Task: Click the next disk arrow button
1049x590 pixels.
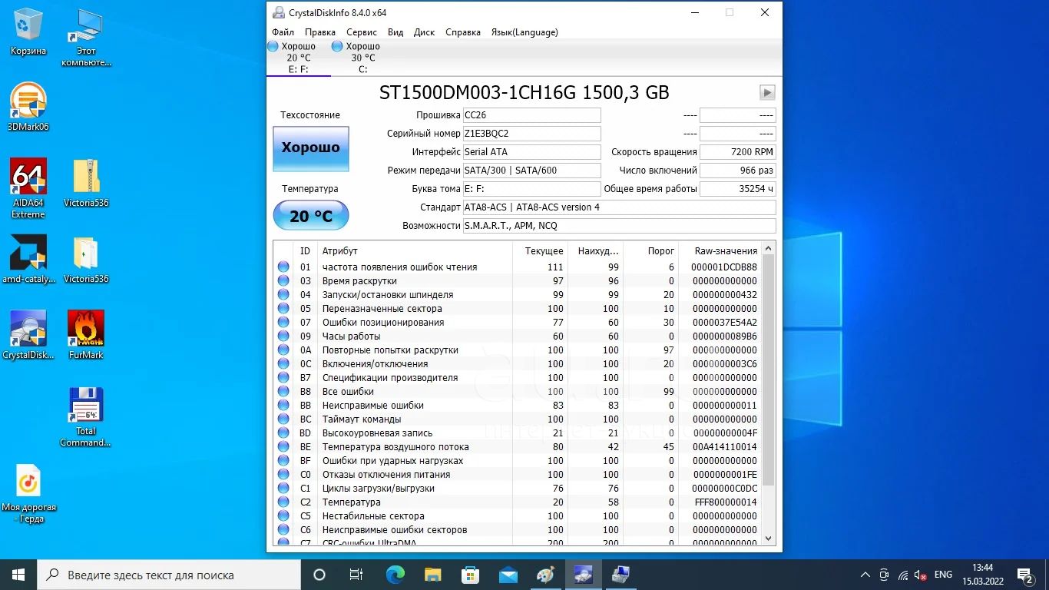Action: coord(766,93)
